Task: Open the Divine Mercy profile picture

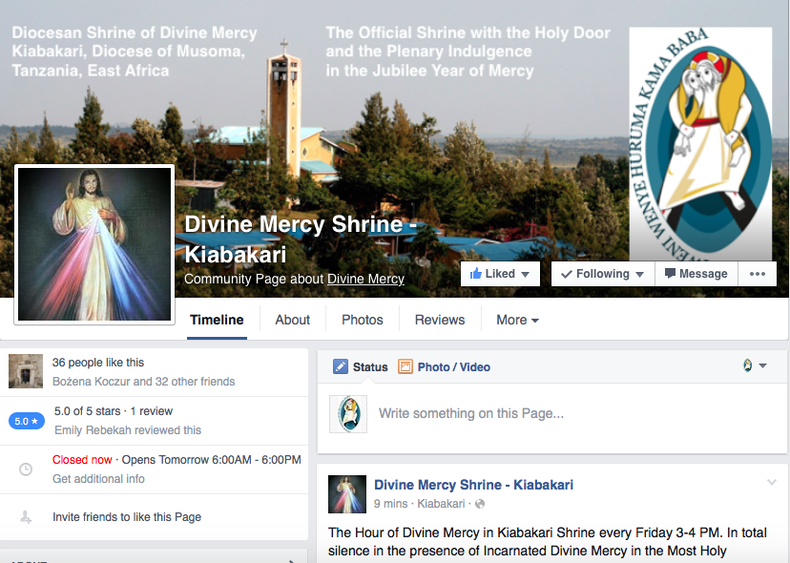Action: (x=94, y=244)
